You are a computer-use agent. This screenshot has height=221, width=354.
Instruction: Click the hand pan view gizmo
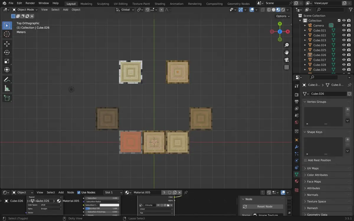pyautogui.click(x=286, y=52)
